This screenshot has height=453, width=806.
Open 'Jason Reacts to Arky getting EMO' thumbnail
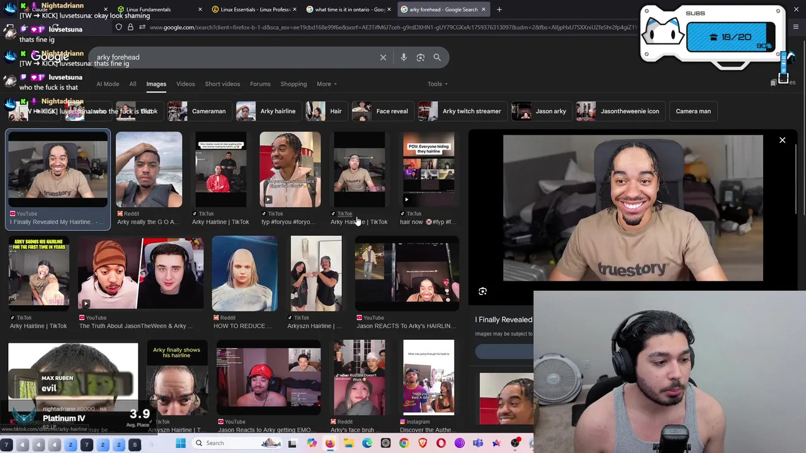[269, 377]
